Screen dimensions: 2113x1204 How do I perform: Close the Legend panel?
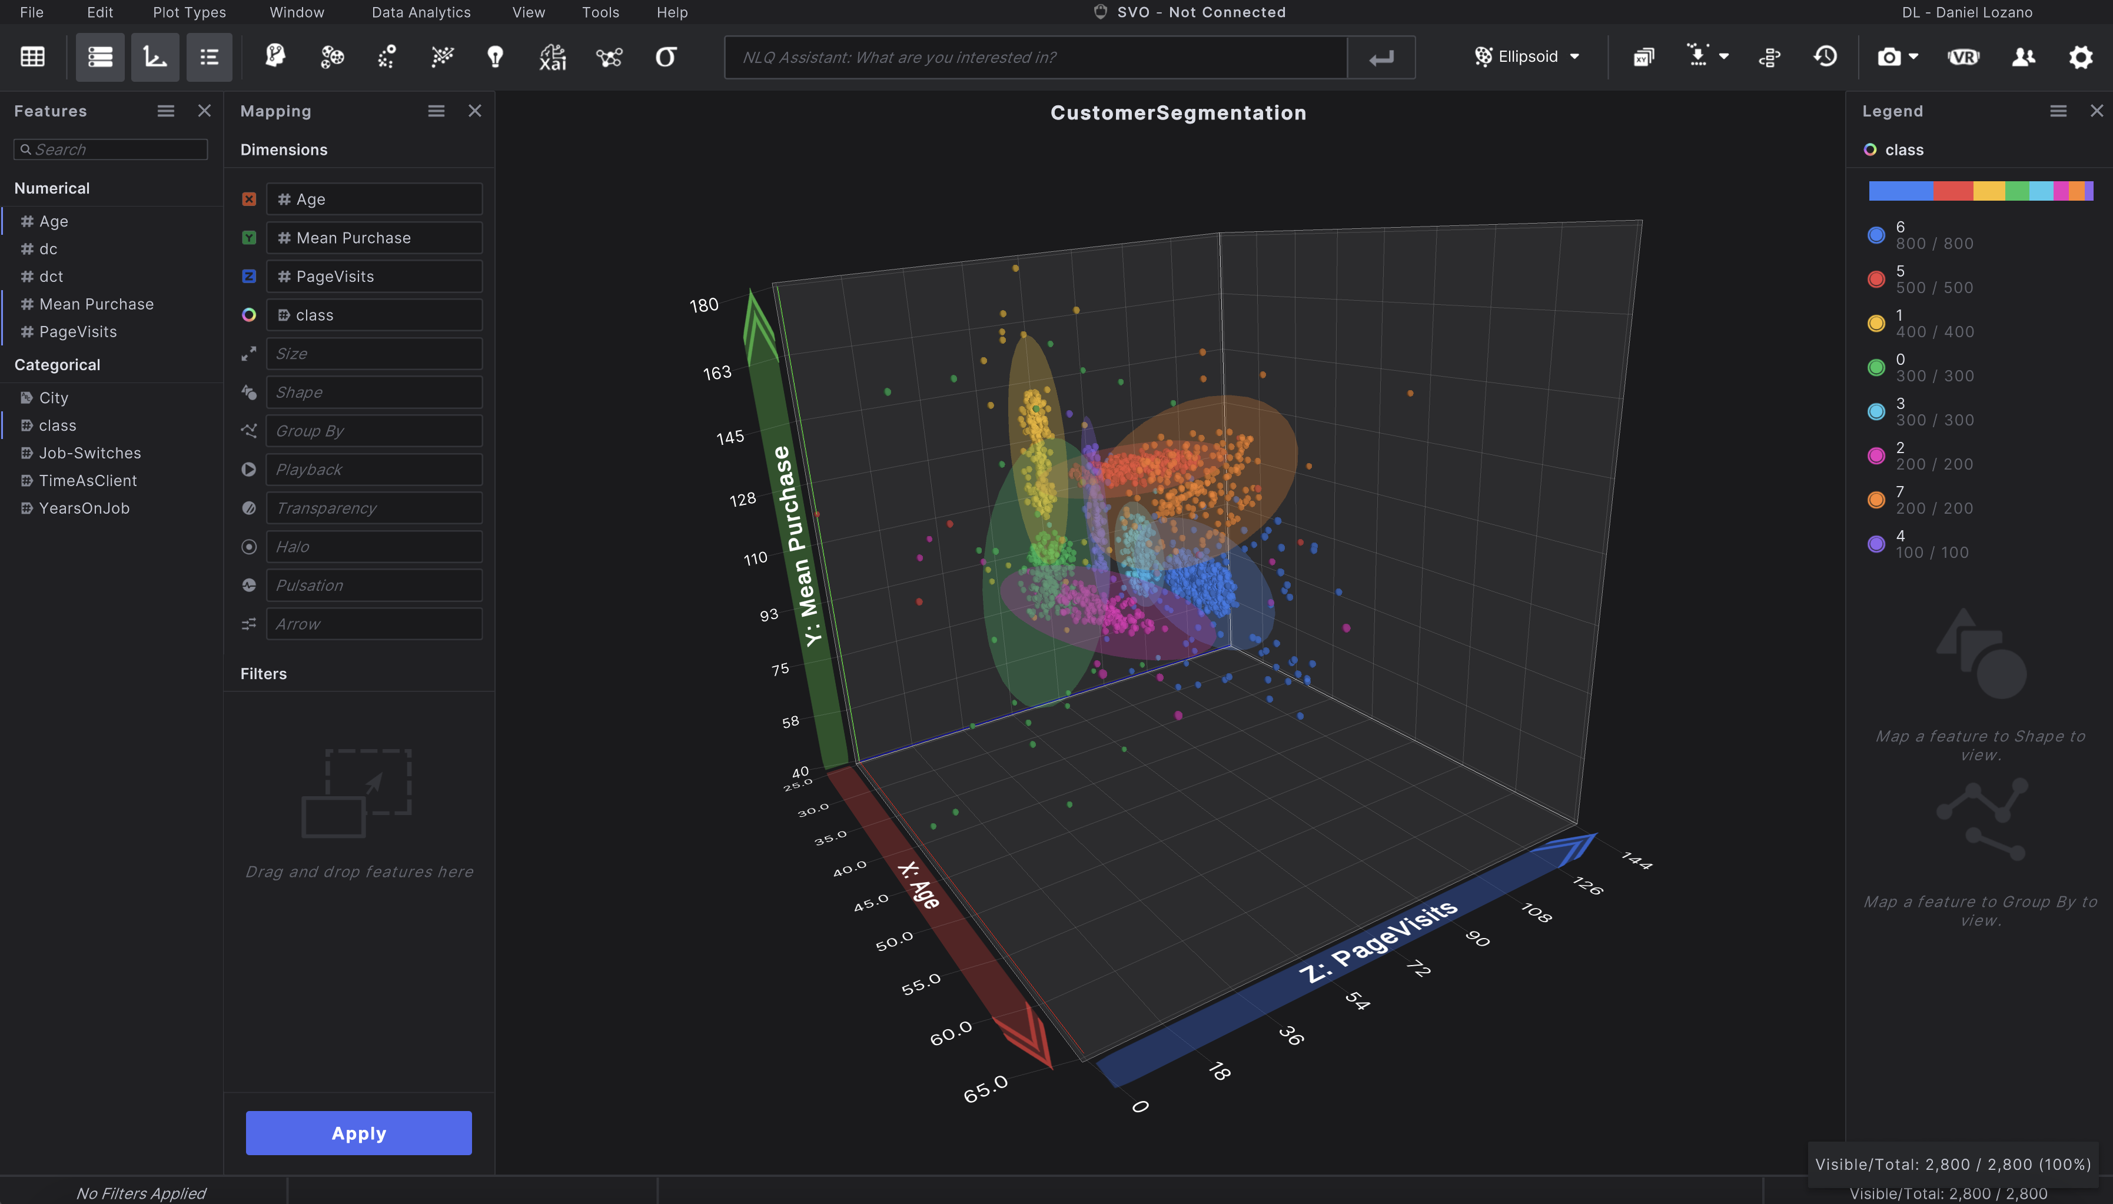pyautogui.click(x=2095, y=110)
